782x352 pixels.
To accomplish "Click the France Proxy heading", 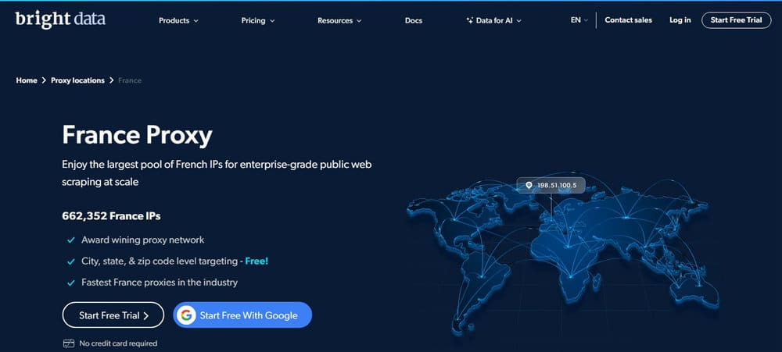I will tap(137, 135).
